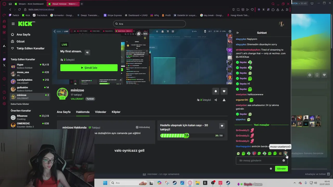Click the VALORANT category link under minizoe
This screenshot has width=333, height=187.
point(77,99)
